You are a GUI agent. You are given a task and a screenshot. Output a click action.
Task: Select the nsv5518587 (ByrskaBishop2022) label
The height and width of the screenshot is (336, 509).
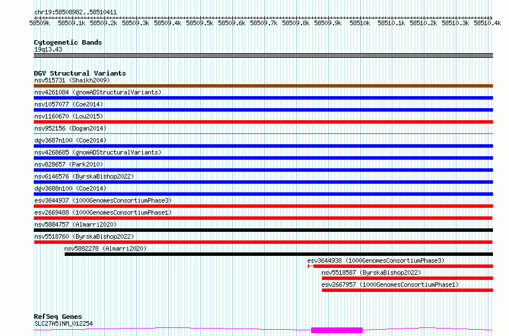(371, 272)
